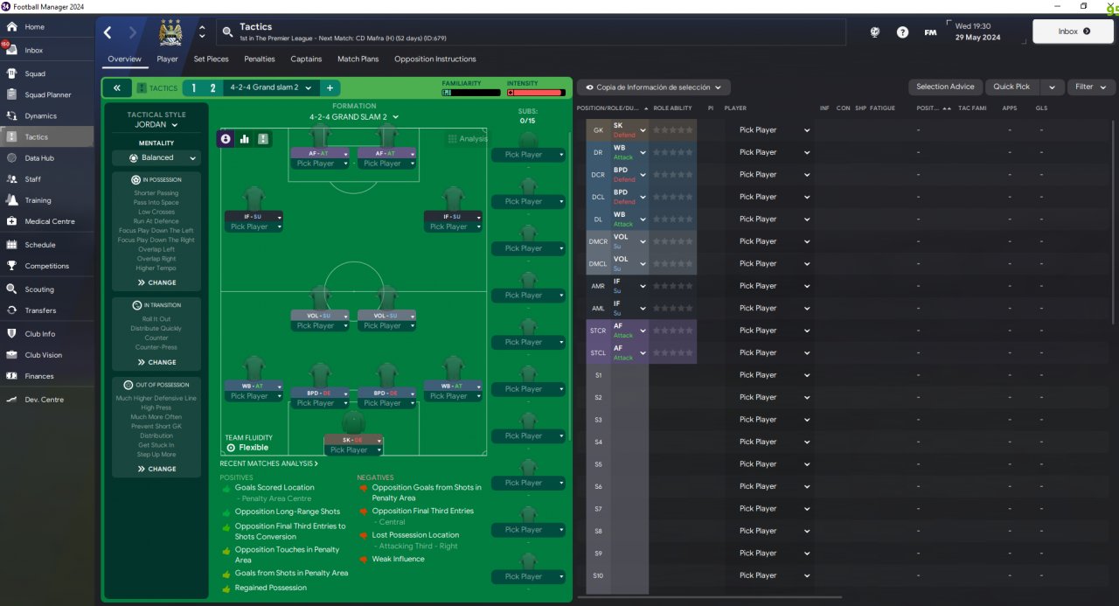Open the Inbox envelope in sidebar

pos(11,50)
